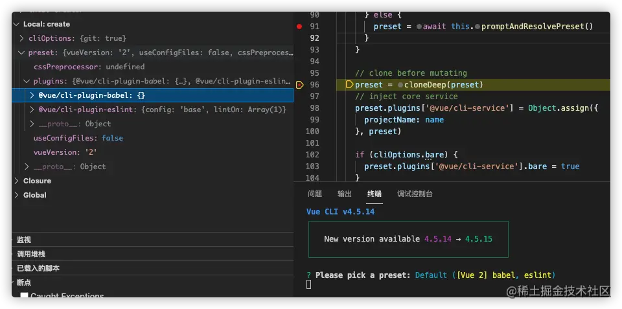
Task: Click the Vue CLI v4.5.14 terminal text
Action: (x=340, y=212)
